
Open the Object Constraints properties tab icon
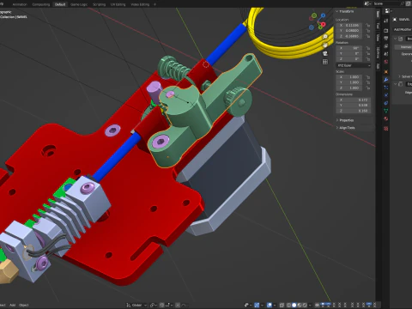(x=386, y=103)
